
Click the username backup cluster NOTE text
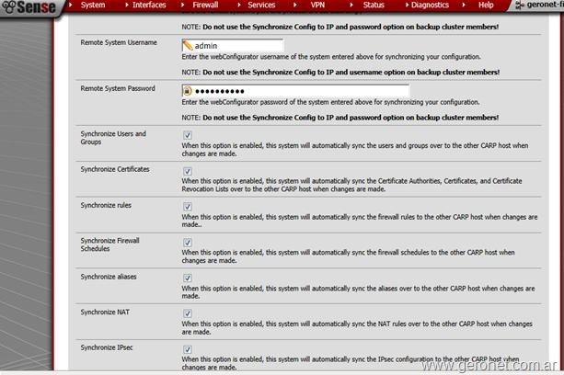coord(340,73)
